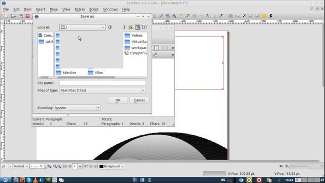
Task: Insert a yellow PDF text annotation
Action: point(264,16)
